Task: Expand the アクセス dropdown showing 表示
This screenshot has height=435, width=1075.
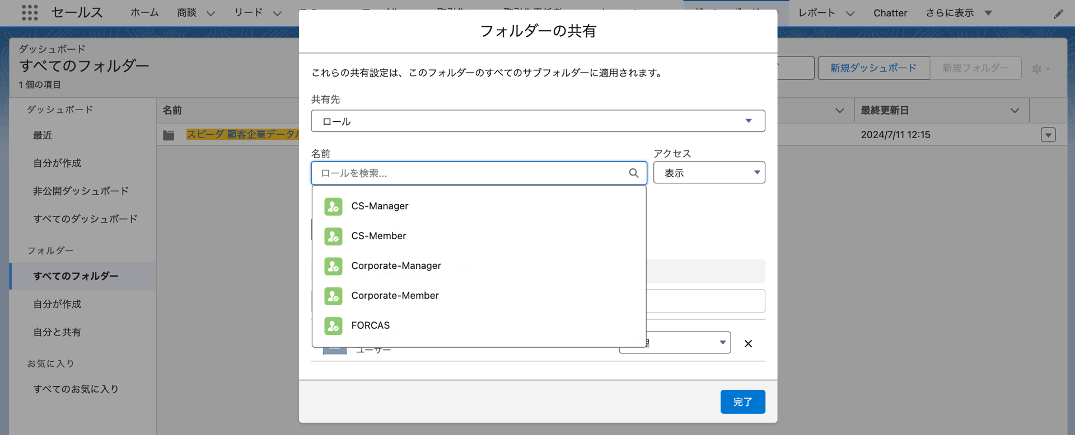Action: tap(709, 173)
